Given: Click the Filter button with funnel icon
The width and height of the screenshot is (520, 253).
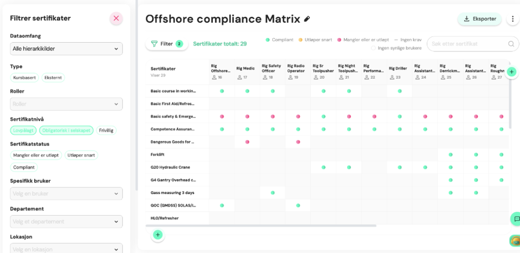Looking at the screenshot, I should 167,44.
